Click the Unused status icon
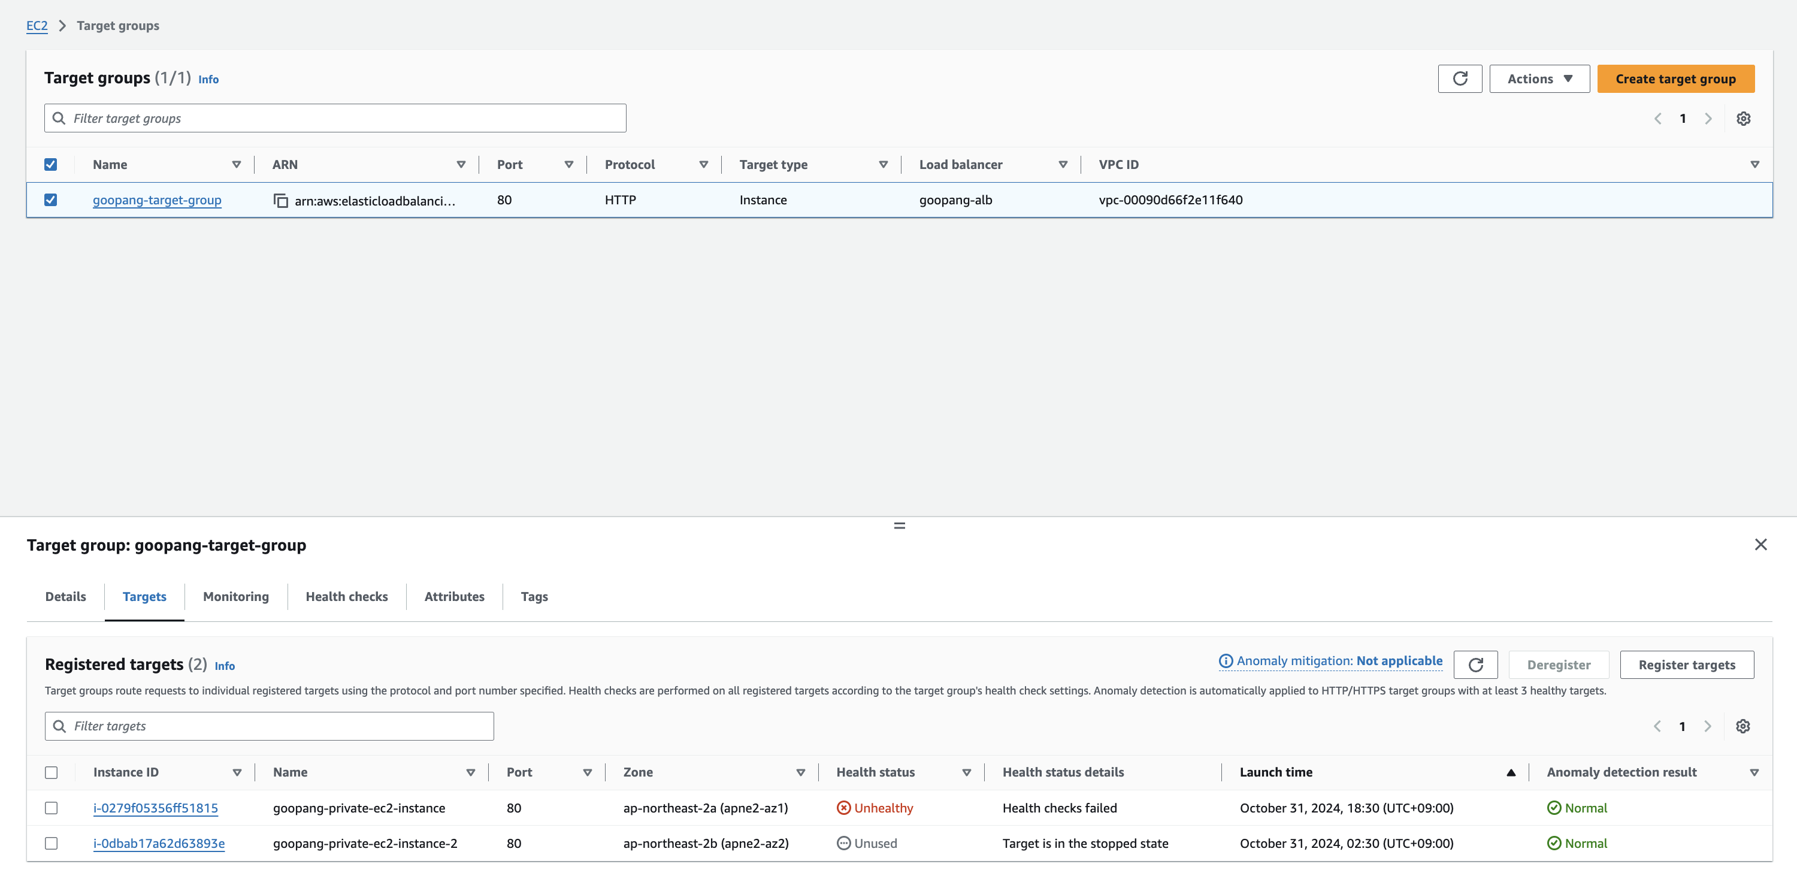The height and width of the screenshot is (888, 1797). pyautogui.click(x=843, y=843)
